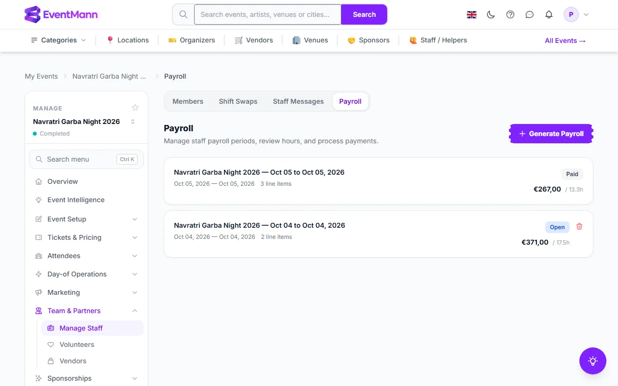The height and width of the screenshot is (386, 618).
Task: Expand the Tickets & Pricing section
Action: [86, 237]
